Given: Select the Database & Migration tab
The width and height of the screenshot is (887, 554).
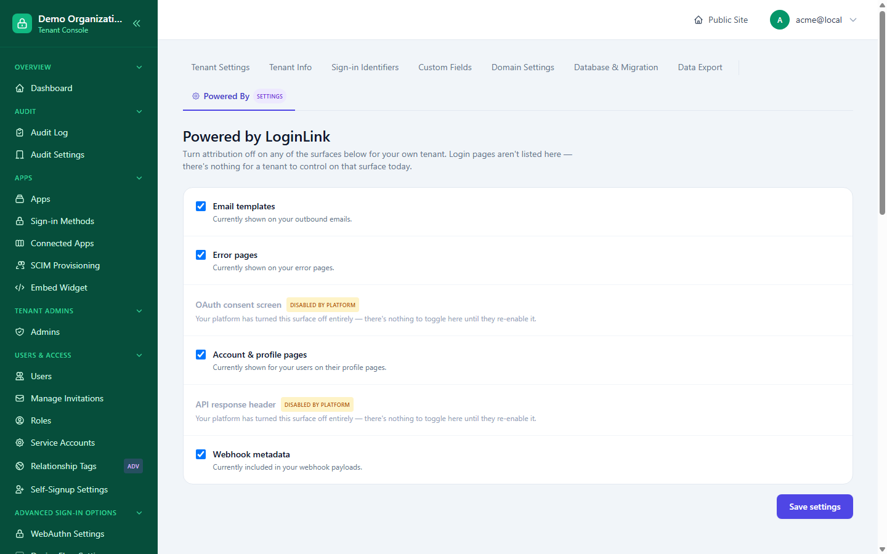Looking at the screenshot, I should [616, 67].
